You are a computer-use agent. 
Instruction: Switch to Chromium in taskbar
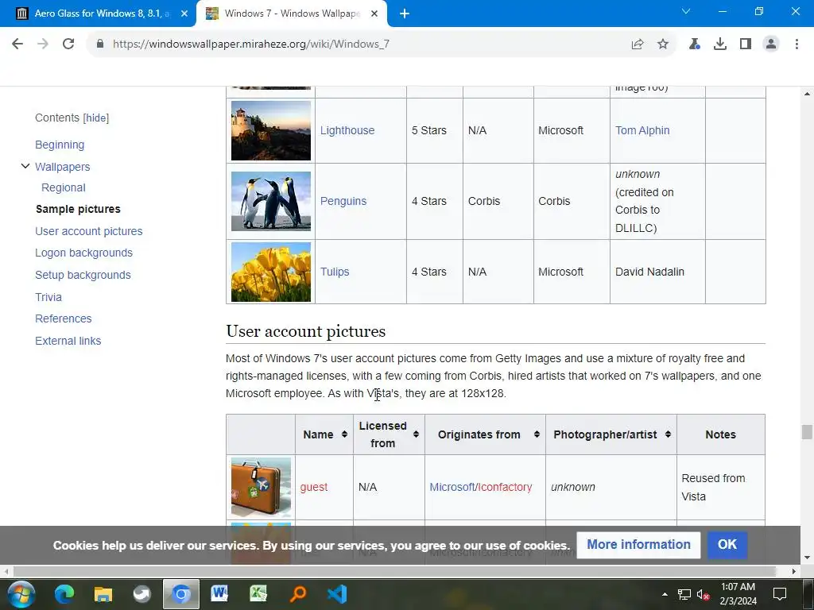pos(181,594)
